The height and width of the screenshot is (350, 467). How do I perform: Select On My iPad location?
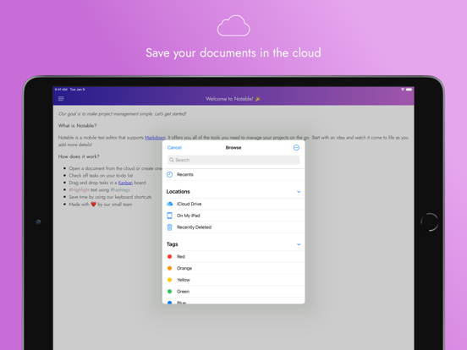point(233,216)
